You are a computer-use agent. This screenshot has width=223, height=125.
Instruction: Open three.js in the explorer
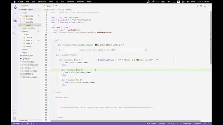(29, 43)
